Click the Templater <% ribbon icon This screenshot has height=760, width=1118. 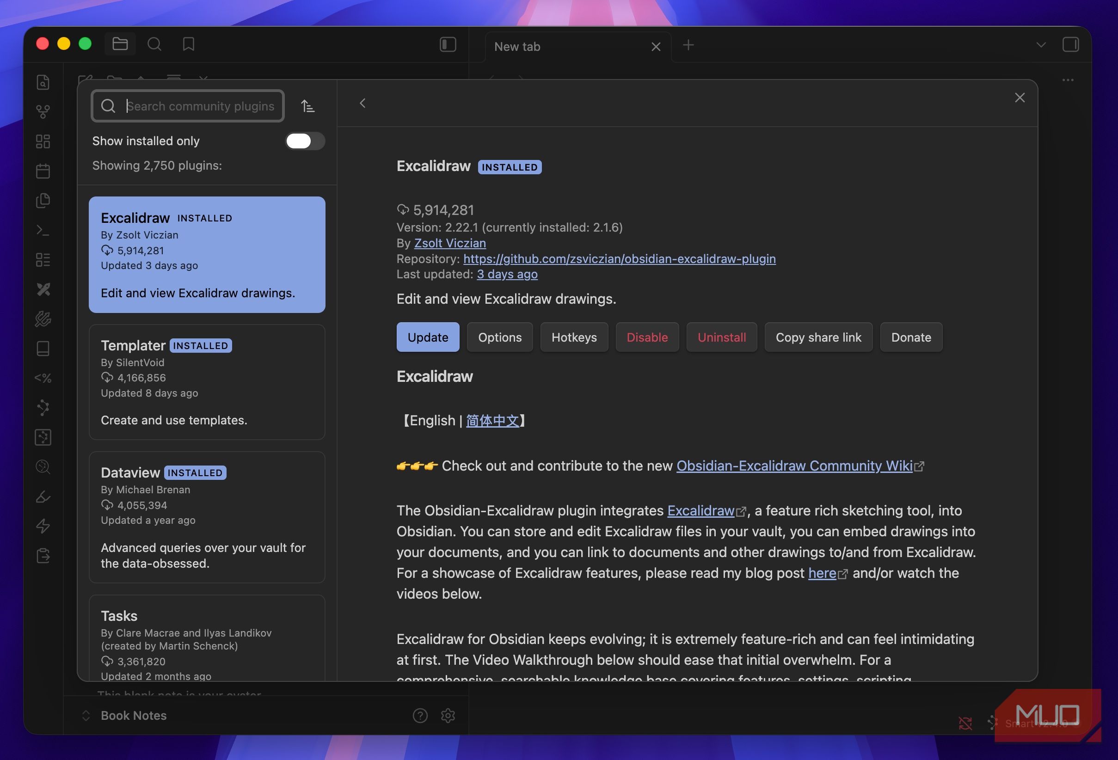coord(43,378)
